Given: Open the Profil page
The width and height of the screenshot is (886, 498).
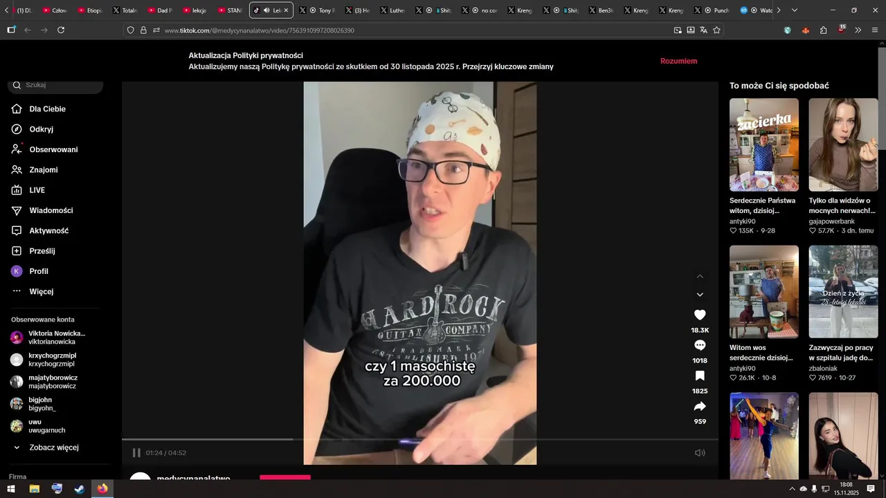Looking at the screenshot, I should tap(38, 271).
